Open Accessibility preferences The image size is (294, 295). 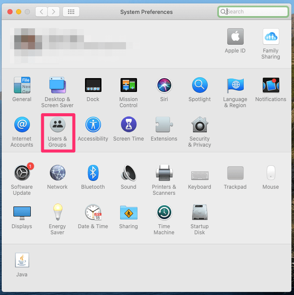(x=93, y=125)
